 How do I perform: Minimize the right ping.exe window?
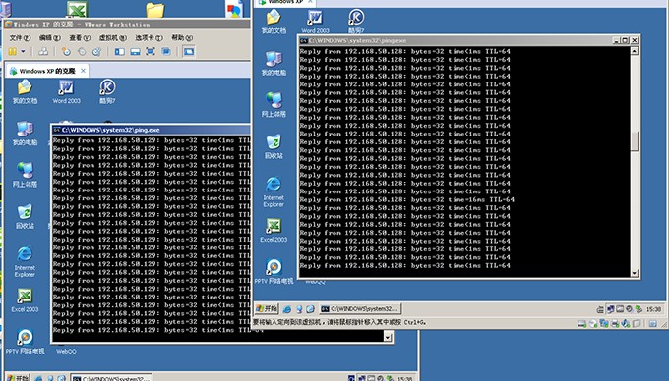coord(616,40)
